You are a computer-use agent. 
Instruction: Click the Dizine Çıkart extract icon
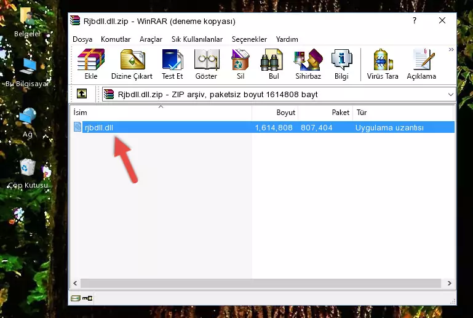(x=132, y=64)
